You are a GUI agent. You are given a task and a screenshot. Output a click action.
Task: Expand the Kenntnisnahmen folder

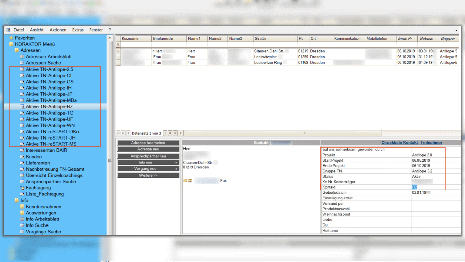[22, 207]
